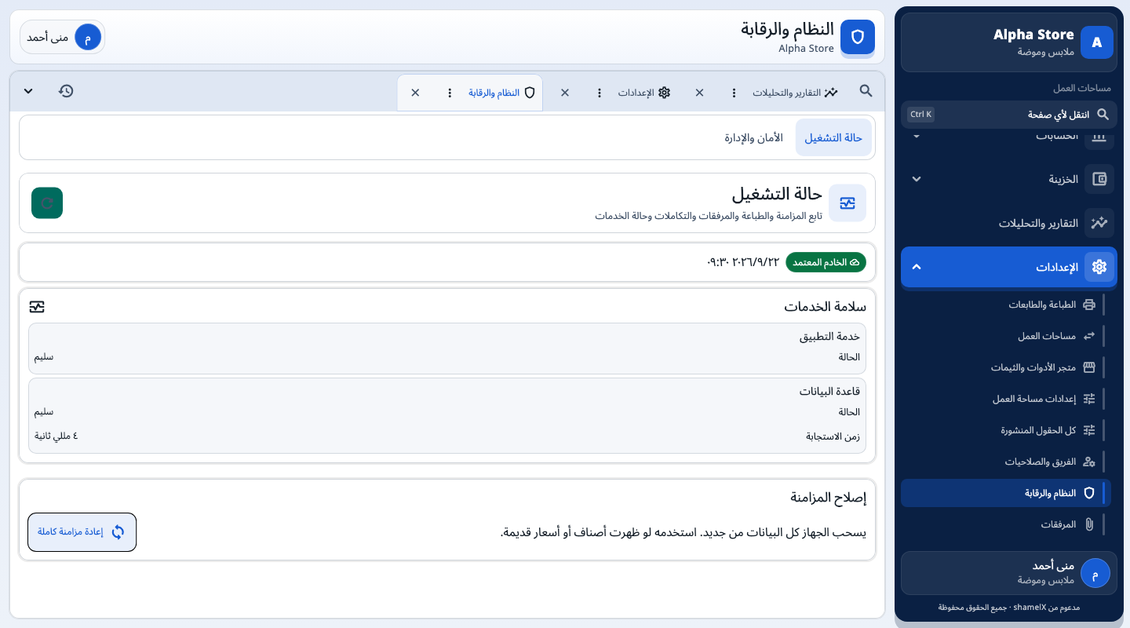The image size is (1130, 628).
Task: Close the الإعدادات tab
Action: [x=564, y=93]
